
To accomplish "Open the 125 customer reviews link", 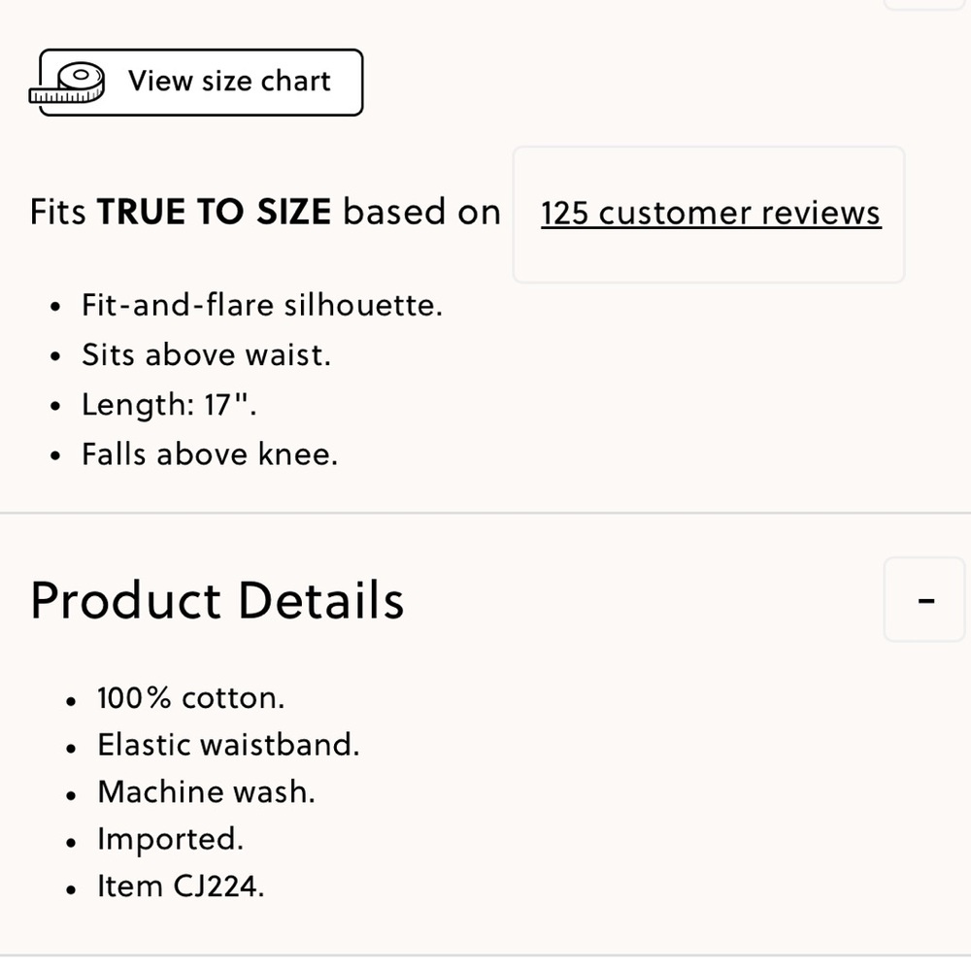I will [711, 214].
